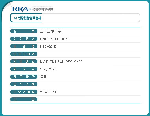Click the 인증번호 field label
Viewport: 150px width, 116px height.
pyautogui.click(x=24, y=62)
